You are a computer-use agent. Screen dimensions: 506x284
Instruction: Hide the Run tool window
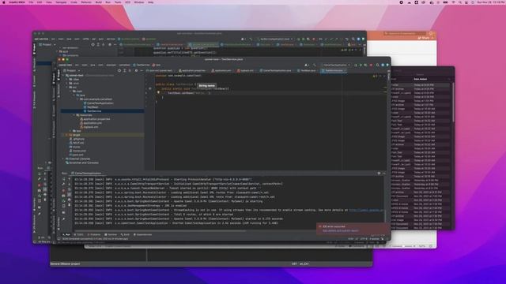pyautogui.click(x=384, y=174)
